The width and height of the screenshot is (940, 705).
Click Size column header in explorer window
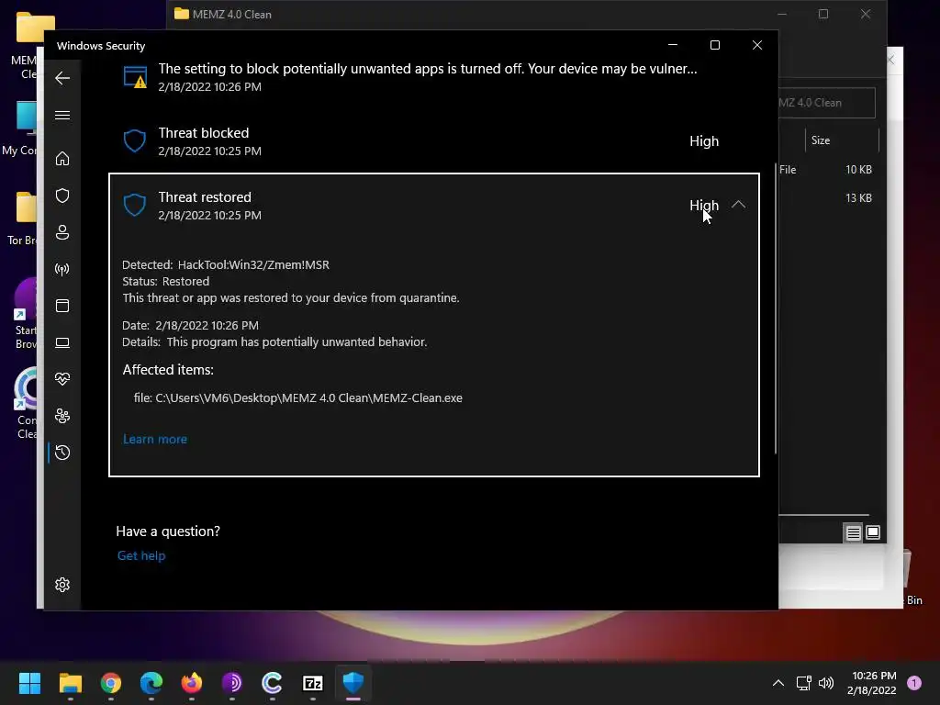(x=841, y=140)
